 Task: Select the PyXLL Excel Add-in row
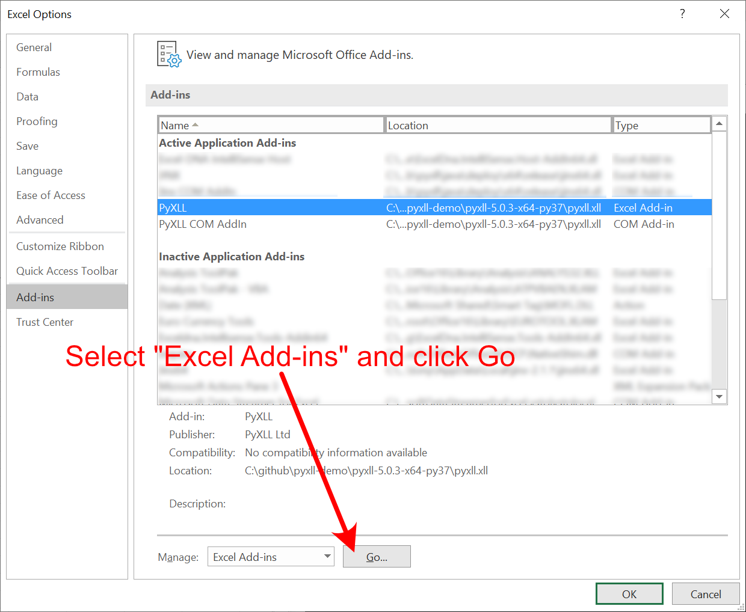(434, 208)
